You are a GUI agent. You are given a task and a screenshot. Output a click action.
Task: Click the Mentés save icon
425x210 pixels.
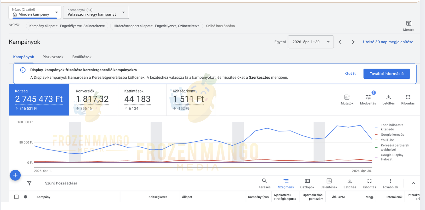(408, 23)
